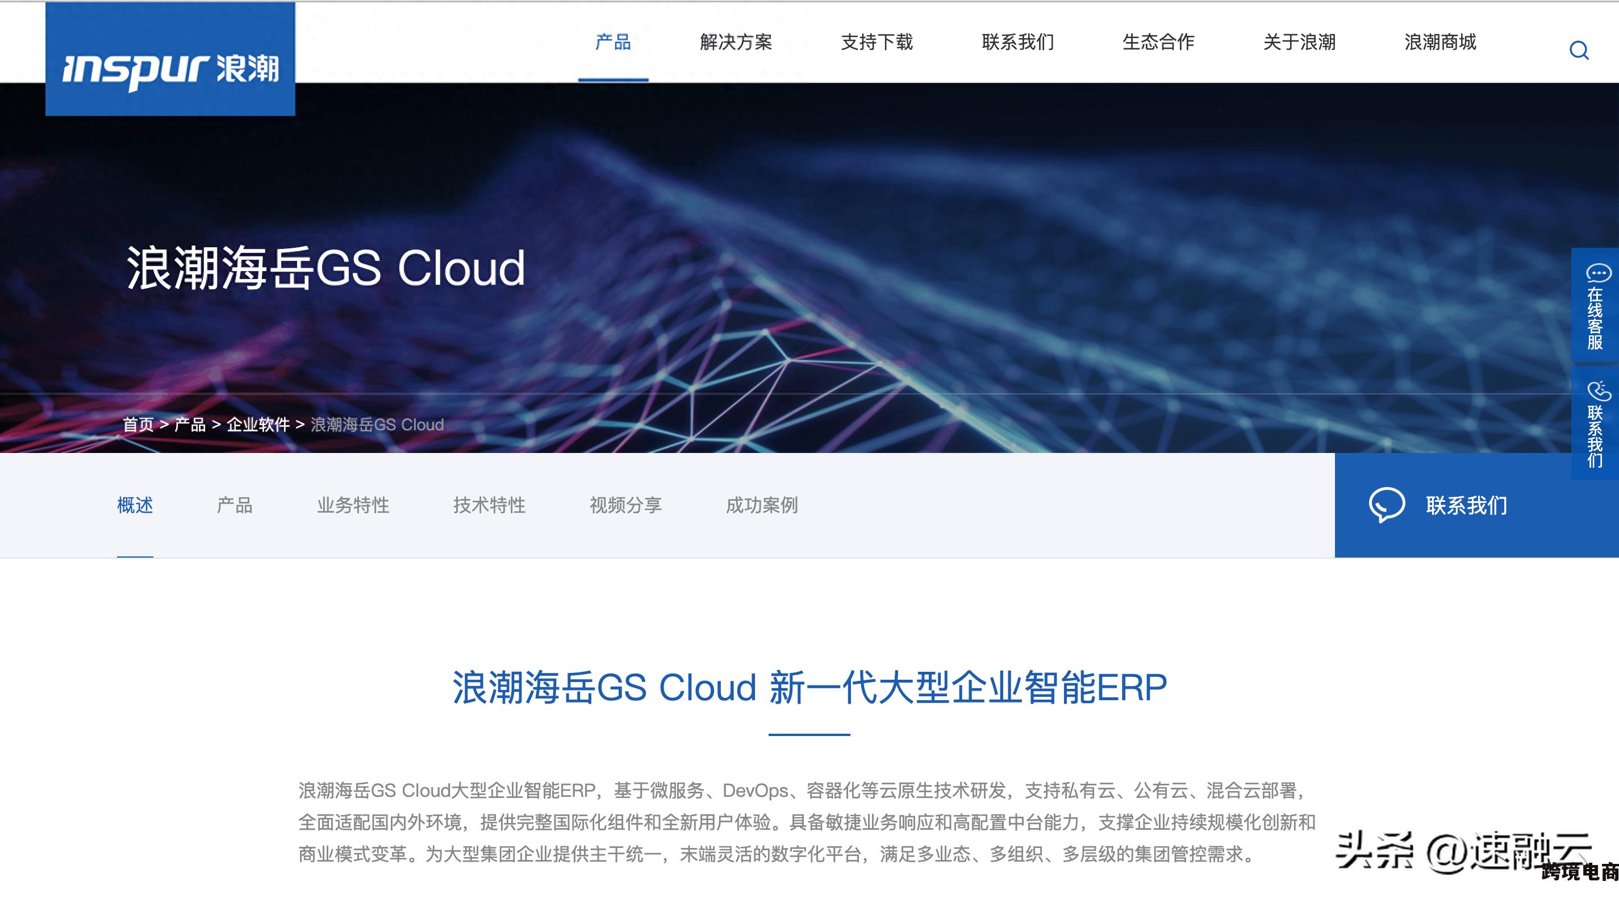
Task: Open 解决方案 in the top navigation
Action: 736,42
